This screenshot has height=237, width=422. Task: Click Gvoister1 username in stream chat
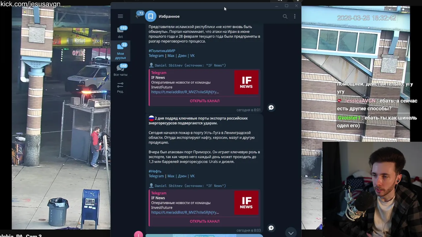(349, 118)
